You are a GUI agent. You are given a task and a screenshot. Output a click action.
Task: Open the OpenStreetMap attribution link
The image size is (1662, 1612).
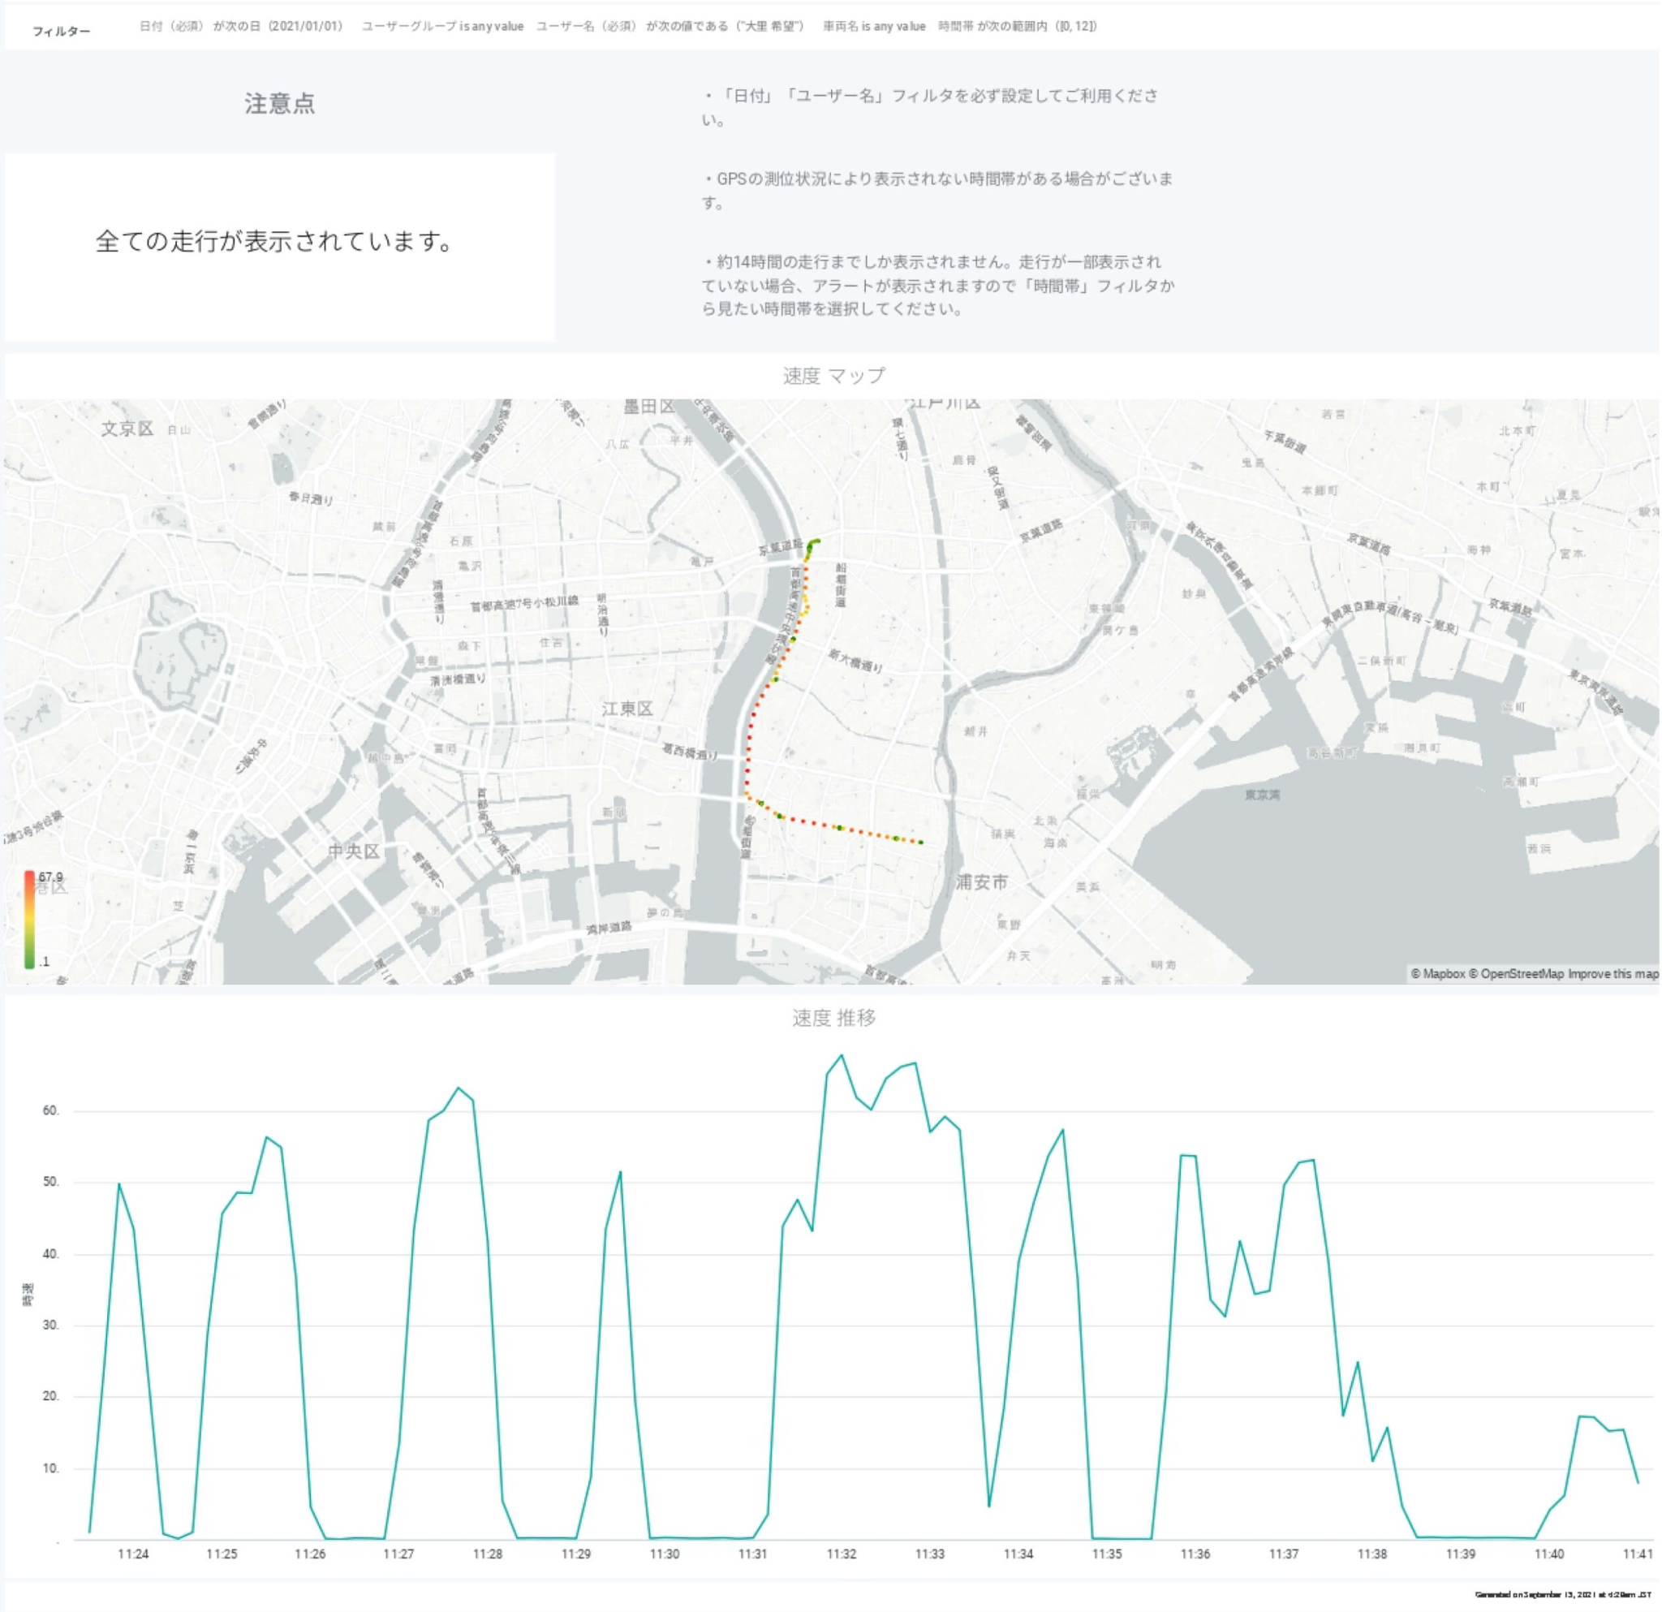[x=1516, y=973]
